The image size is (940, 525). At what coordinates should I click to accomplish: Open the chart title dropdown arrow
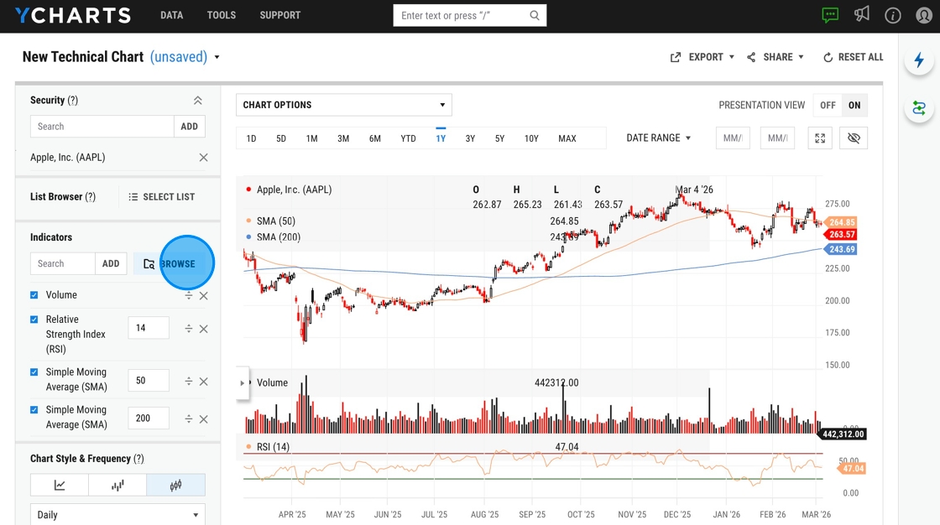coord(217,58)
